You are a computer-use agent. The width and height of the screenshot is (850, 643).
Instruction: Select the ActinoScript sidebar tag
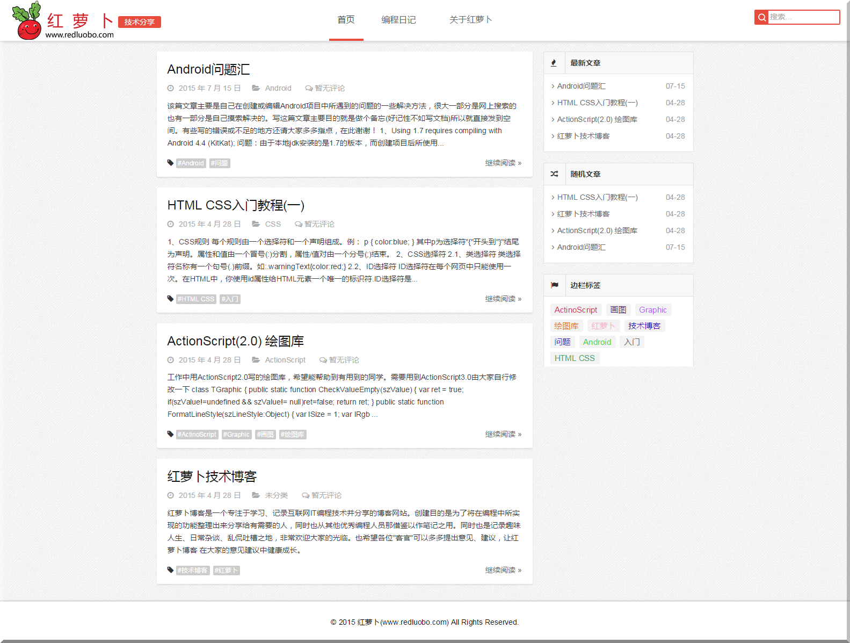click(576, 310)
